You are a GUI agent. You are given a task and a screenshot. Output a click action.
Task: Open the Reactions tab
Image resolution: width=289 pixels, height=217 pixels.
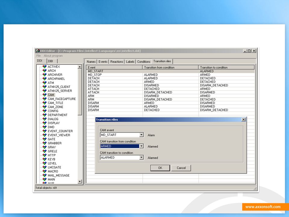click(x=117, y=61)
